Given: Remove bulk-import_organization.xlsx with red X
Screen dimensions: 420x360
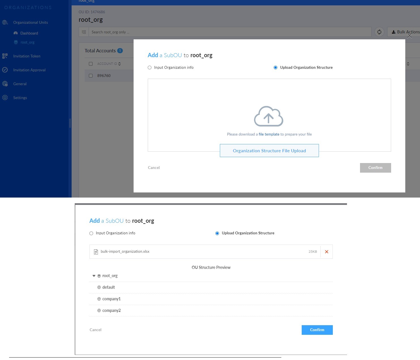Looking at the screenshot, I should [x=327, y=252].
